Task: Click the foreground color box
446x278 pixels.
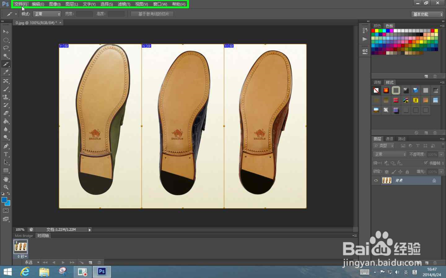Action: (4, 200)
